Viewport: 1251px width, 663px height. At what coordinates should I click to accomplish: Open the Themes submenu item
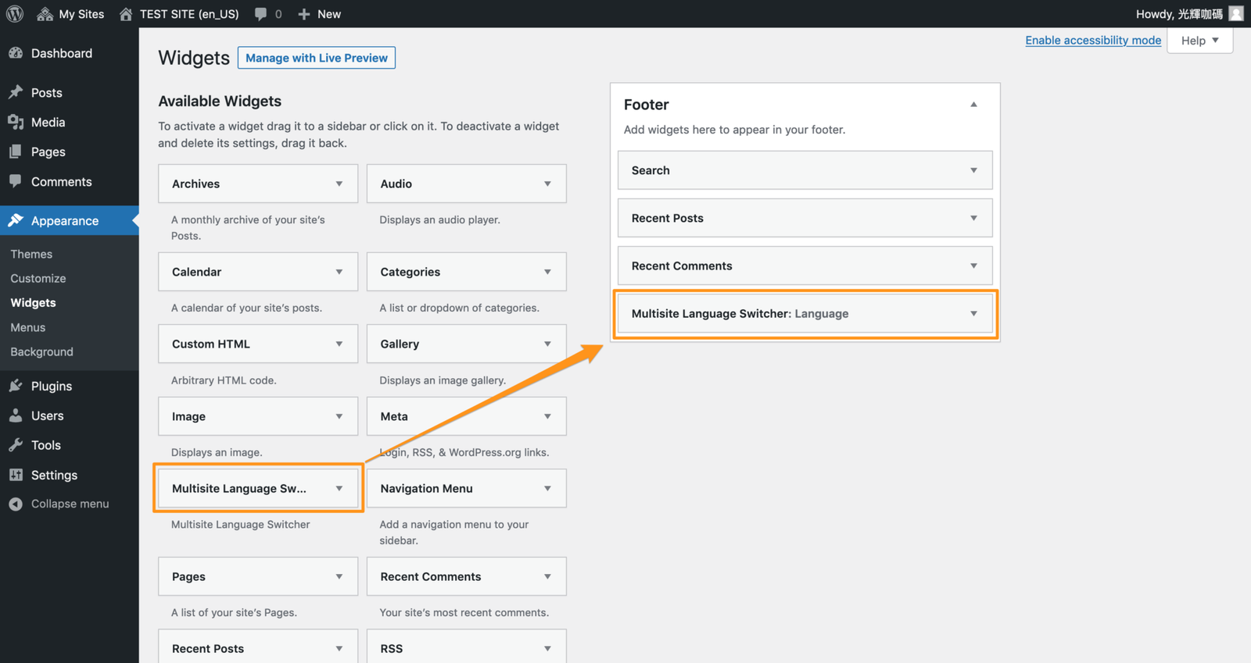(x=31, y=254)
